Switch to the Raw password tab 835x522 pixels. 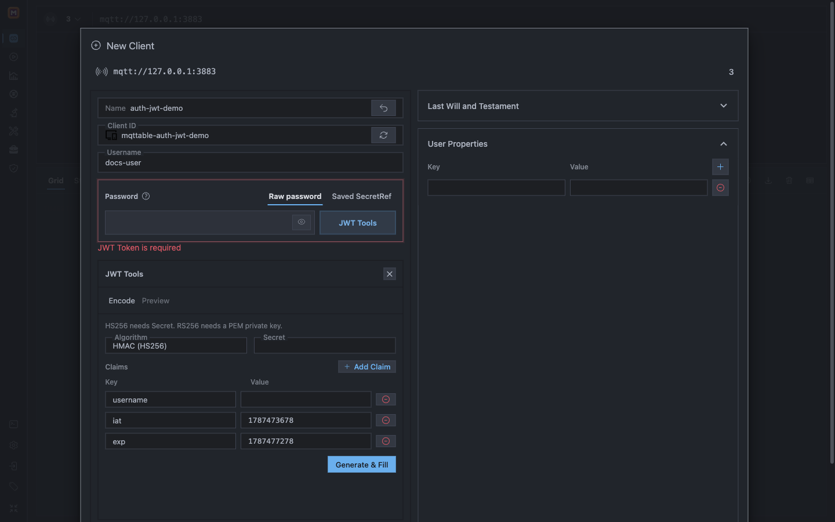295,197
